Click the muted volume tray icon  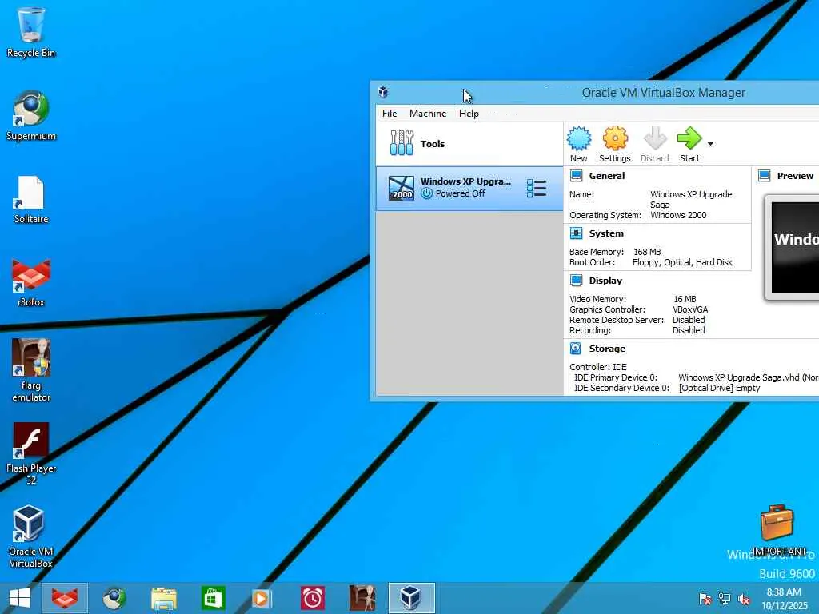coord(745,599)
